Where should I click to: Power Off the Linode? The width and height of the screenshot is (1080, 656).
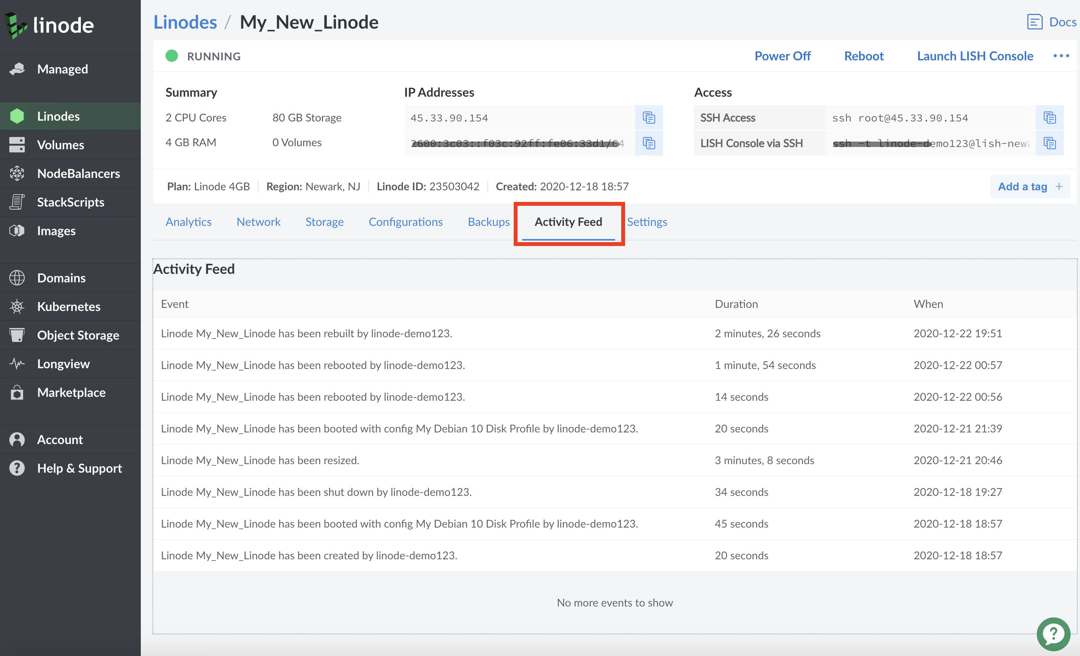(x=783, y=56)
